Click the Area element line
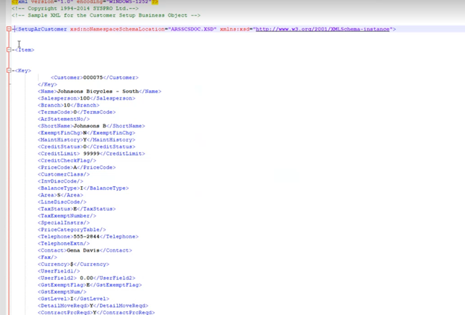The height and width of the screenshot is (315, 465). pyautogui.click(x=60, y=195)
